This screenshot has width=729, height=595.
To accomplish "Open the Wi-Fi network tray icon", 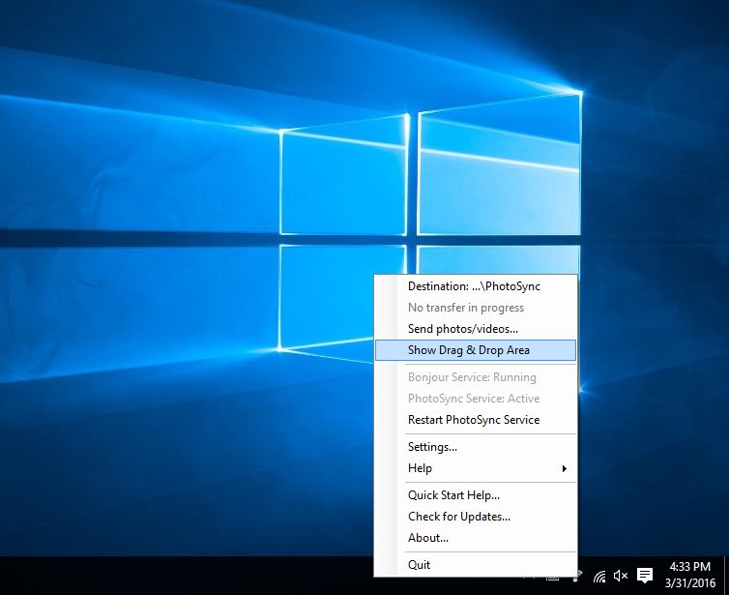I will [599, 577].
